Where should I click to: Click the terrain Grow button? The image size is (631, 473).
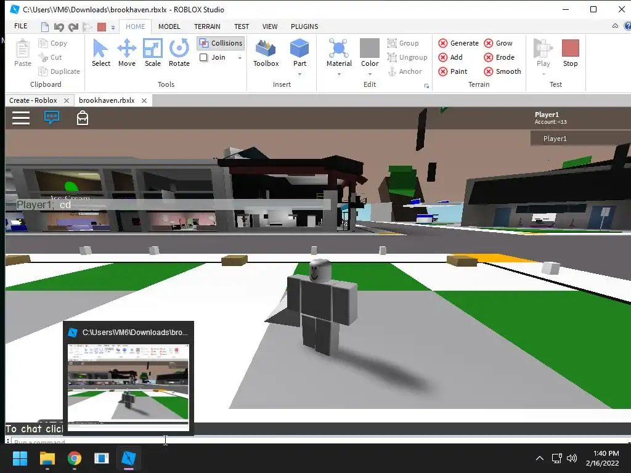[498, 43]
